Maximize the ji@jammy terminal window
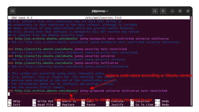Screen dimensions: 199x112 point(180,11)
